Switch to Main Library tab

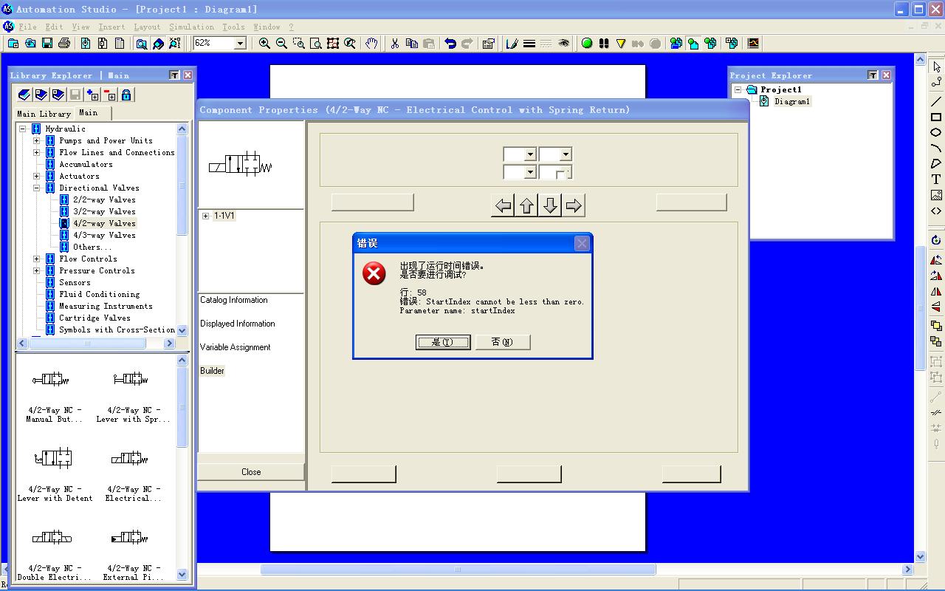pos(44,114)
